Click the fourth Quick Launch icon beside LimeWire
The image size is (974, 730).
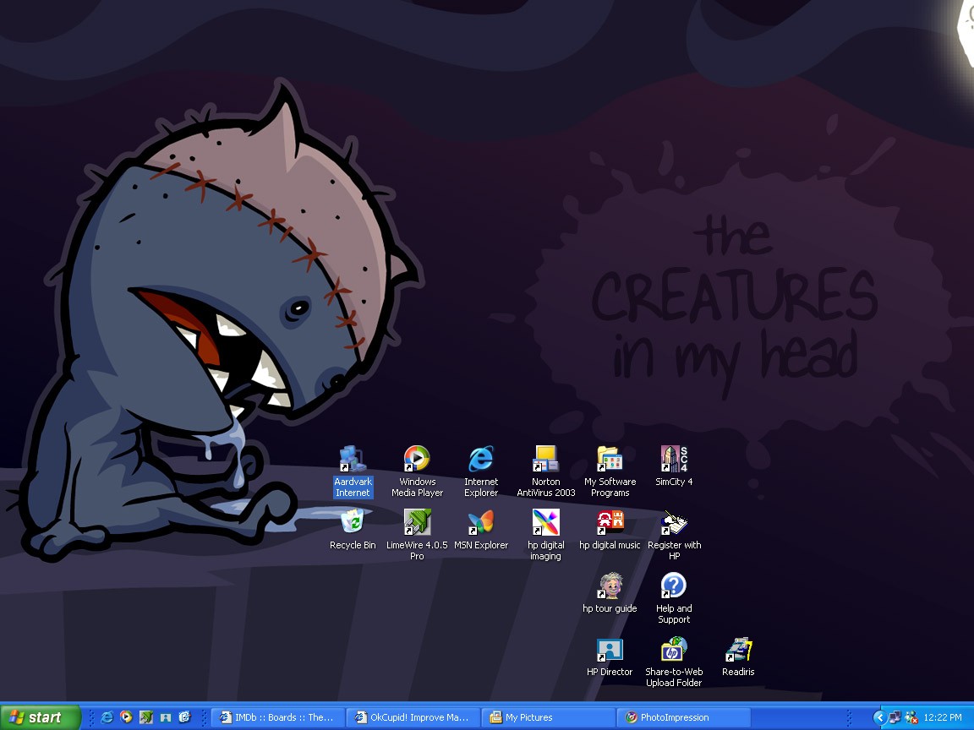165,717
